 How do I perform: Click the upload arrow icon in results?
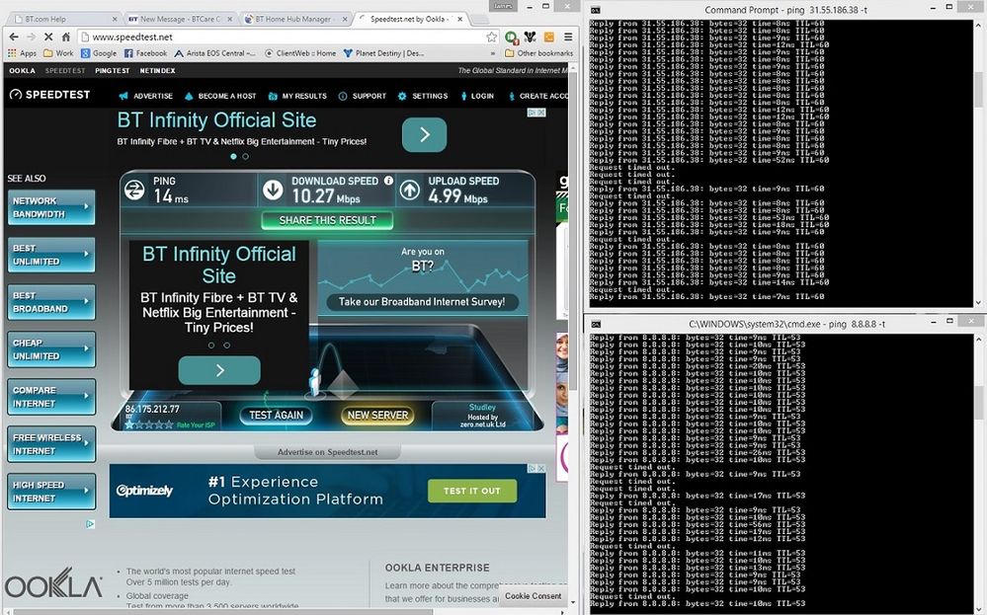410,190
